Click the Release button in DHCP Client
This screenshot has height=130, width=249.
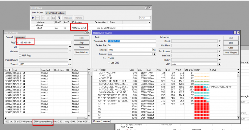pyautogui.click(x=68, y=18)
